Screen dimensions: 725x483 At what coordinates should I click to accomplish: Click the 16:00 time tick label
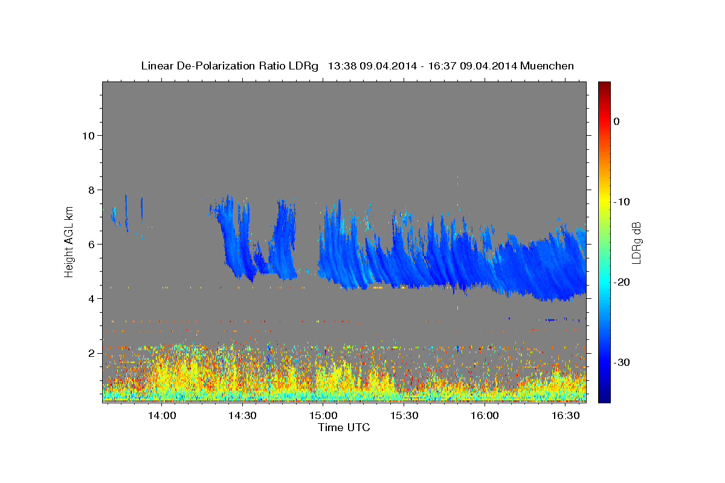pos(485,415)
